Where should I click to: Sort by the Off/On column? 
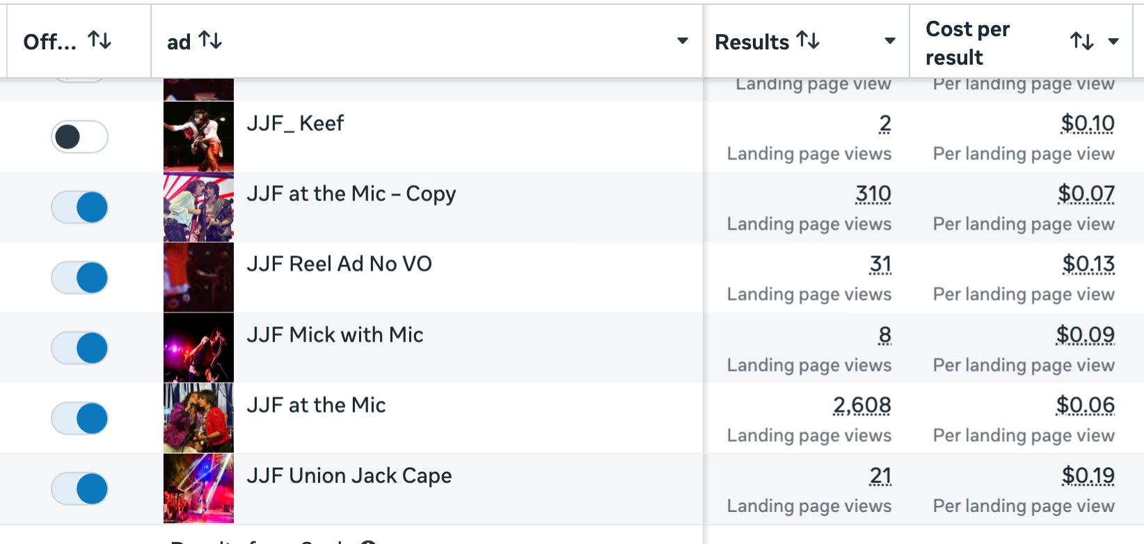click(100, 41)
